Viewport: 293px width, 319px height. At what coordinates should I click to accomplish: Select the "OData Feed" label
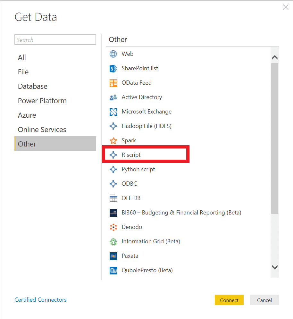137,83
